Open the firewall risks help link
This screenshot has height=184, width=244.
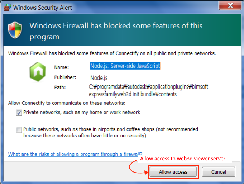click(x=75, y=154)
